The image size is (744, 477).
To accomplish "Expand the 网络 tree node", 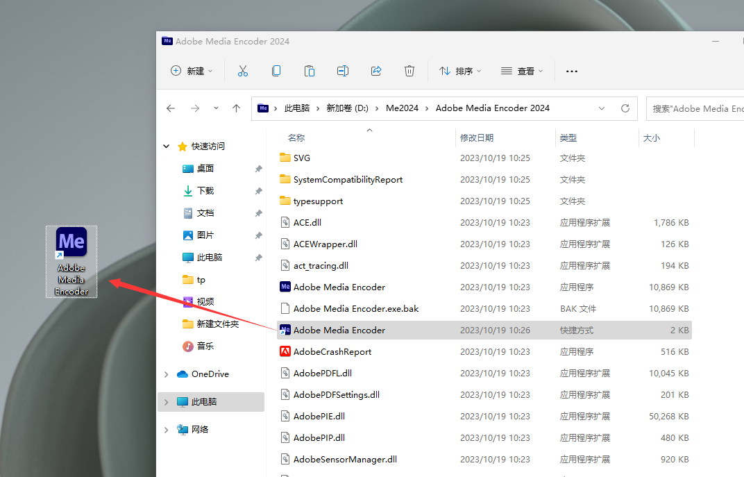I will (x=166, y=430).
